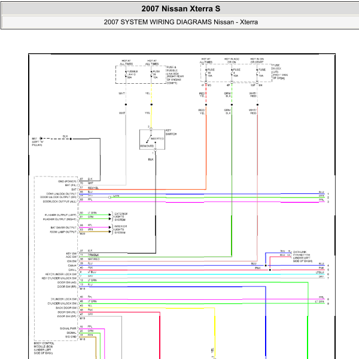Click the WHT/RED wire label at pin 38

[x=94, y=259]
